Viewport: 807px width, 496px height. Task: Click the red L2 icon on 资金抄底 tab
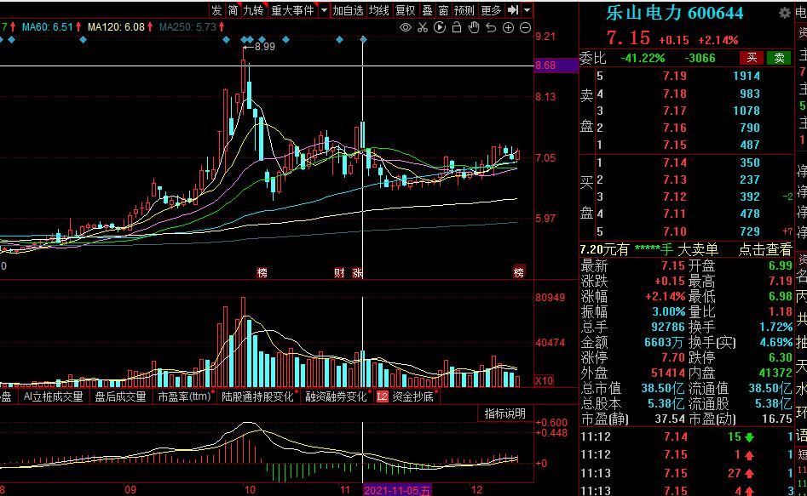coord(381,396)
